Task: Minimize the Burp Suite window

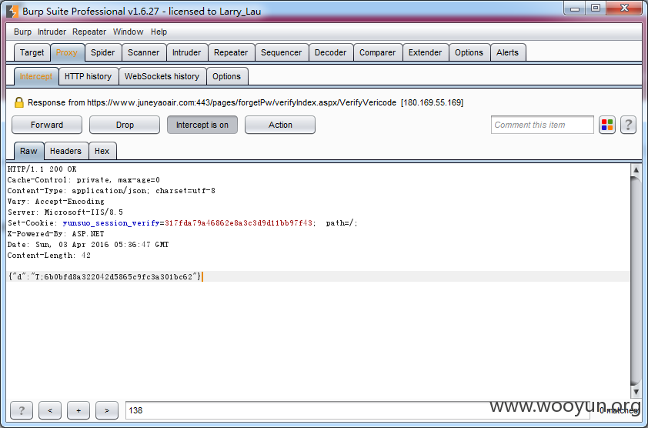Action: pos(575,8)
